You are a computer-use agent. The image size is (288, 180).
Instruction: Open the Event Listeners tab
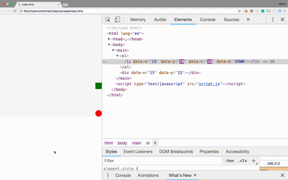(138, 152)
